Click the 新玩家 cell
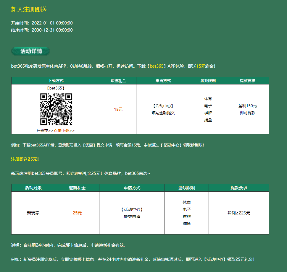 pyautogui.click(x=33, y=213)
